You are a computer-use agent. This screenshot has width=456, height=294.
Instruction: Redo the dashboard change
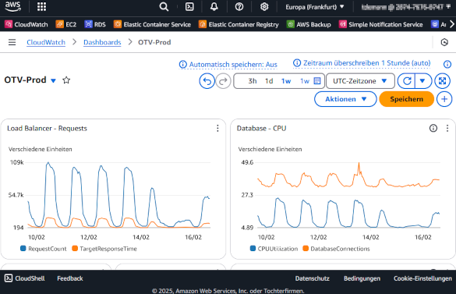(x=223, y=81)
